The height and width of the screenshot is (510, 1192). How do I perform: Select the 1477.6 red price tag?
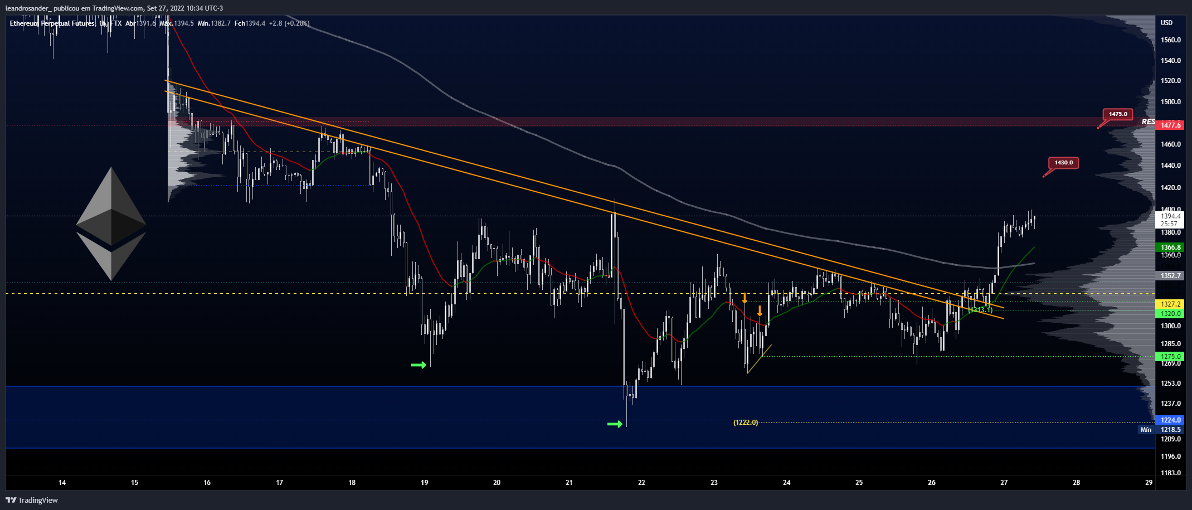pyautogui.click(x=1170, y=125)
